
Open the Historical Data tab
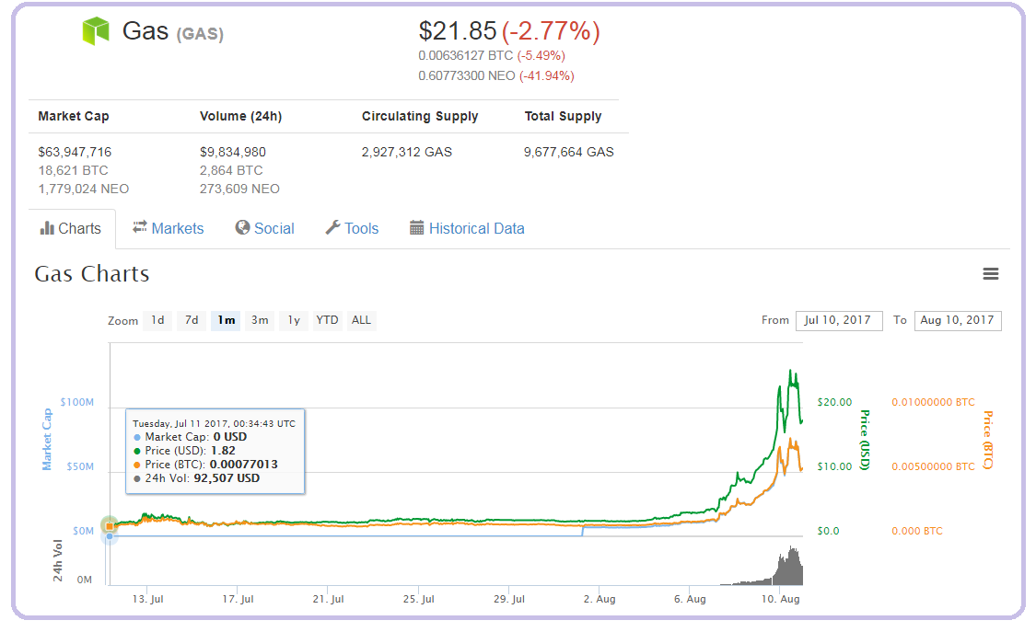click(x=467, y=228)
